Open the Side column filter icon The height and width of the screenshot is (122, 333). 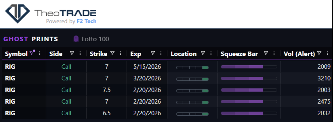(72, 54)
